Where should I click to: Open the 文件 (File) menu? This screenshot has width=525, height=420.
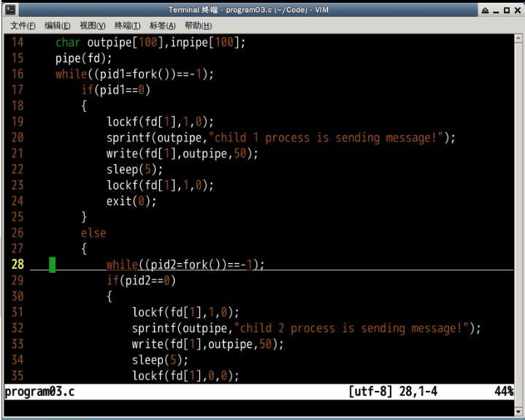[23, 26]
